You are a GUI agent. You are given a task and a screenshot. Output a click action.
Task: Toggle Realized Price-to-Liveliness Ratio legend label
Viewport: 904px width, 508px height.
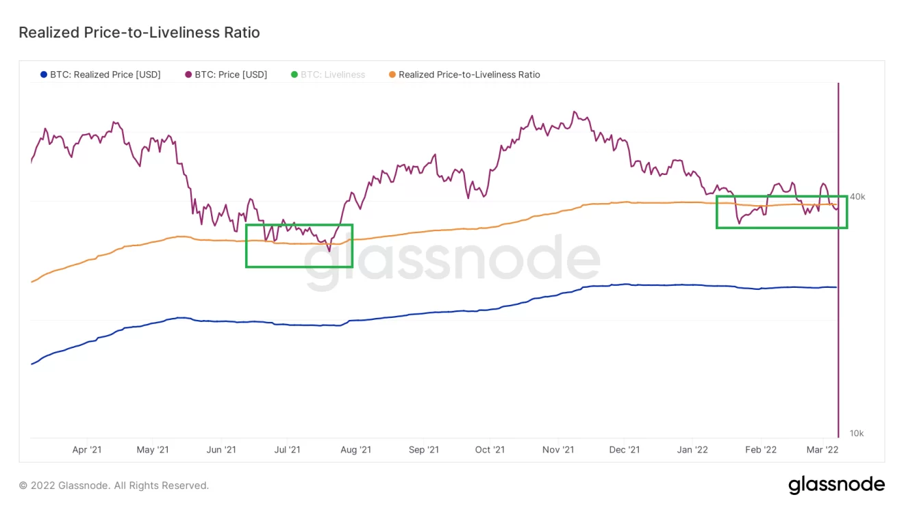tap(469, 75)
